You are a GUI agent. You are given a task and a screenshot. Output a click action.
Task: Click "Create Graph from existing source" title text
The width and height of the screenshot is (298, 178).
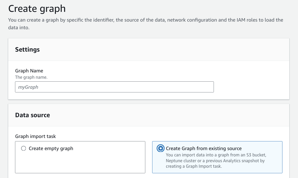(x=204, y=149)
